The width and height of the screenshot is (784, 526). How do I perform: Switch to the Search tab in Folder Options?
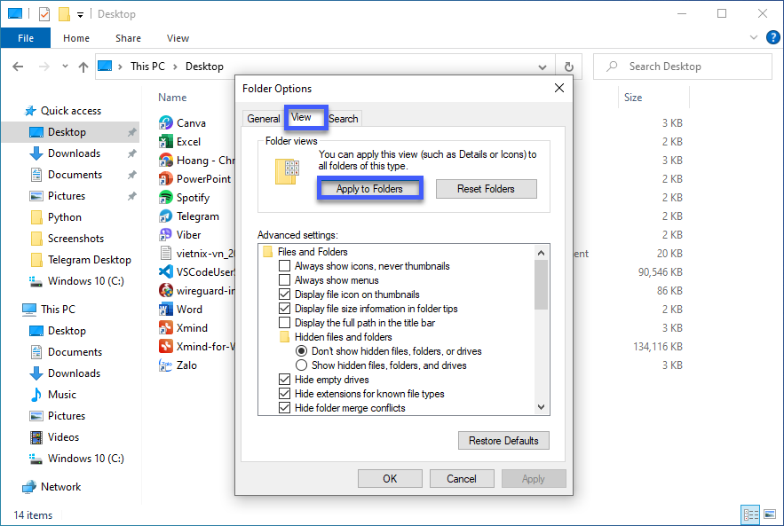(x=343, y=118)
